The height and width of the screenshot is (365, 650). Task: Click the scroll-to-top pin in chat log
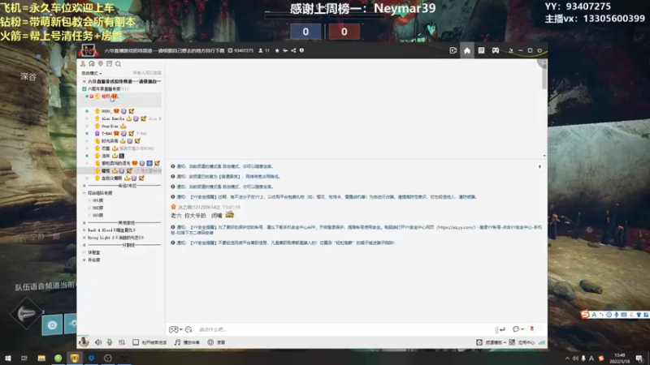click(539, 167)
